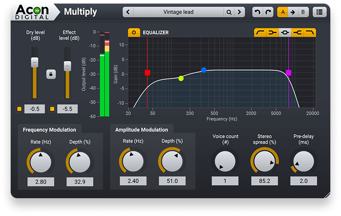Open the plugin menu list icon

(x=319, y=12)
